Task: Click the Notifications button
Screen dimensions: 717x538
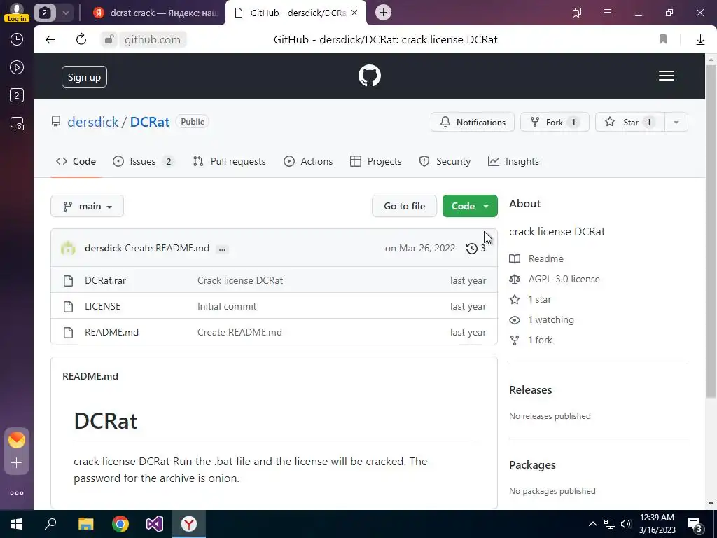Action: tap(473, 122)
